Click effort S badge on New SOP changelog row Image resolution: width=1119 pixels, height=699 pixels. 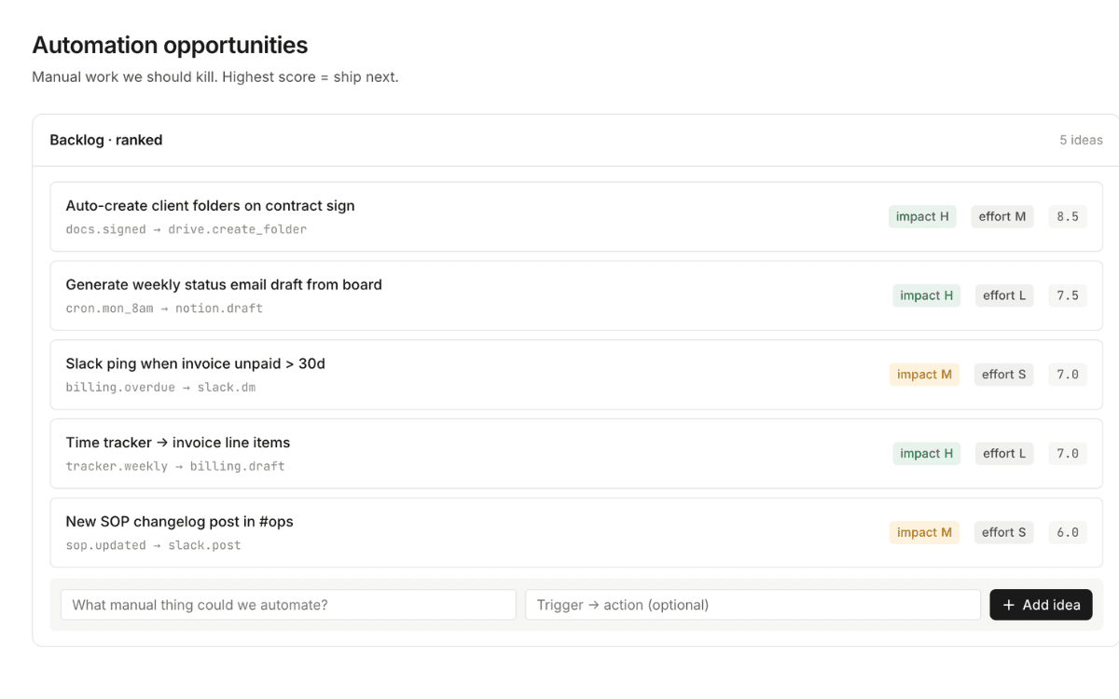coord(1004,533)
